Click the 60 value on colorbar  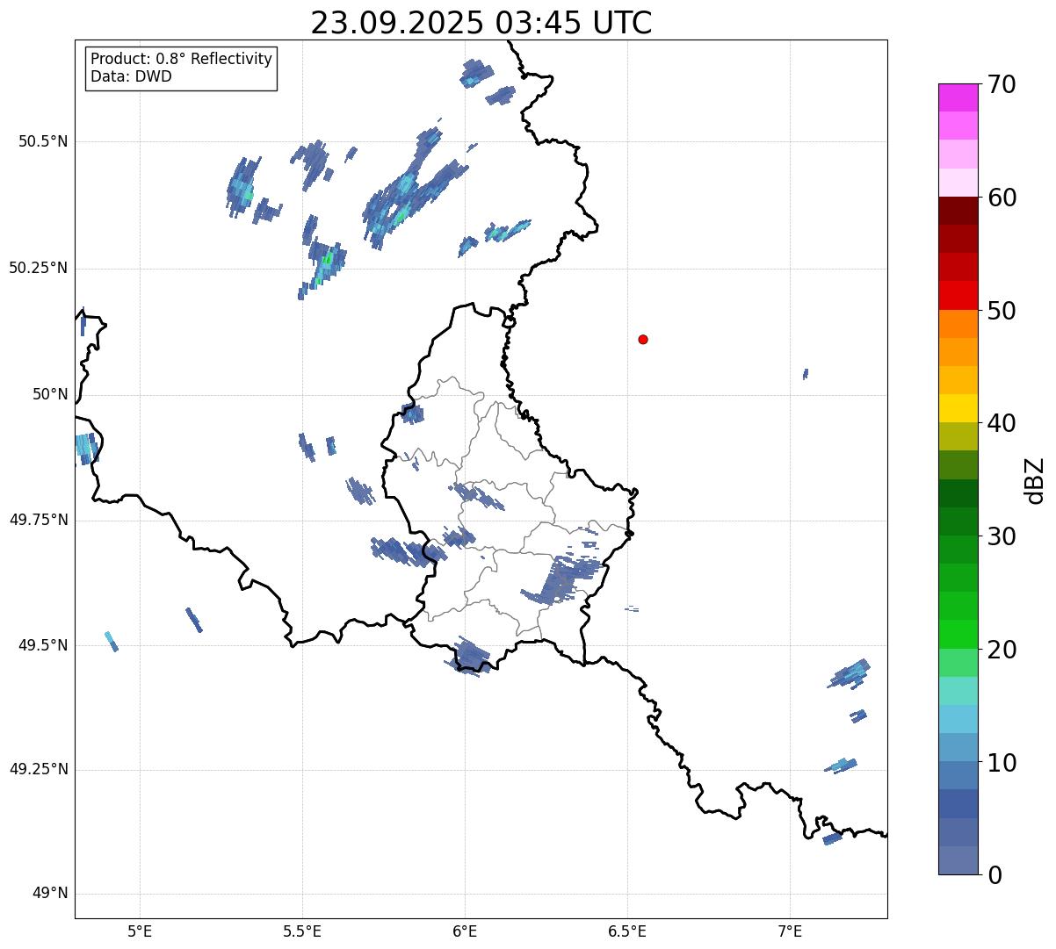pyautogui.click(x=1002, y=198)
